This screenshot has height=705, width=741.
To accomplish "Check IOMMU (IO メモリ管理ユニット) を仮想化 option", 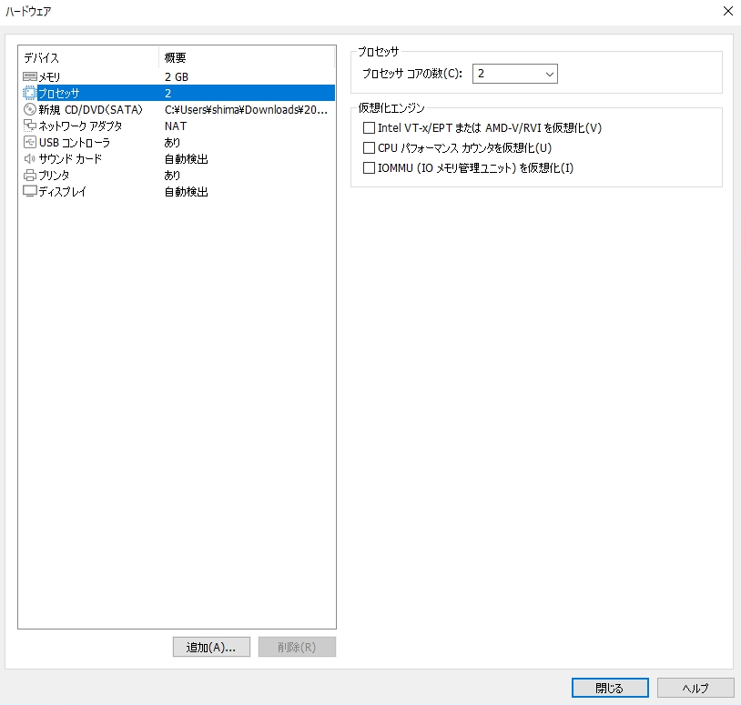I will click(x=369, y=167).
